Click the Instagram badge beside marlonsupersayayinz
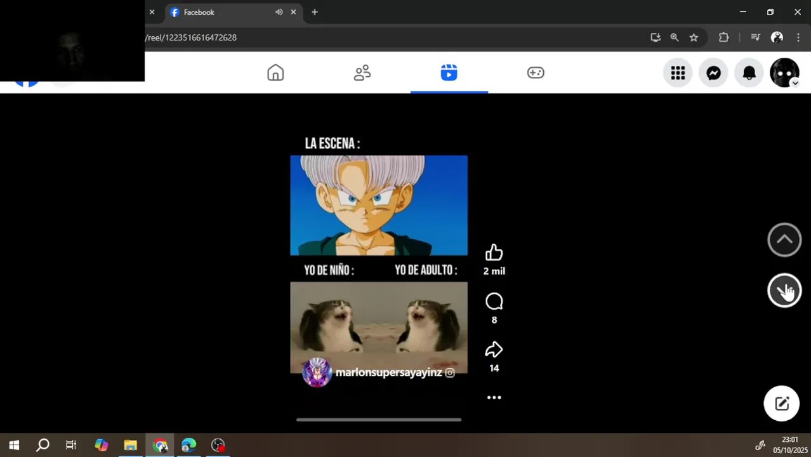This screenshot has width=811, height=457. (450, 373)
